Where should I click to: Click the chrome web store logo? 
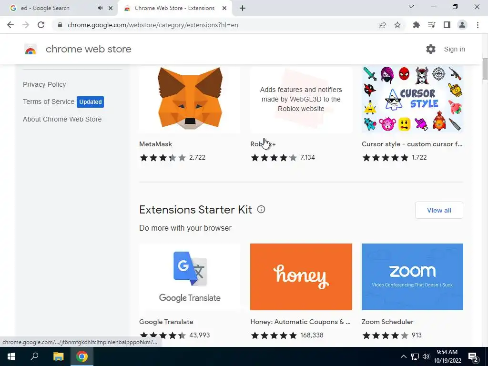pos(30,49)
